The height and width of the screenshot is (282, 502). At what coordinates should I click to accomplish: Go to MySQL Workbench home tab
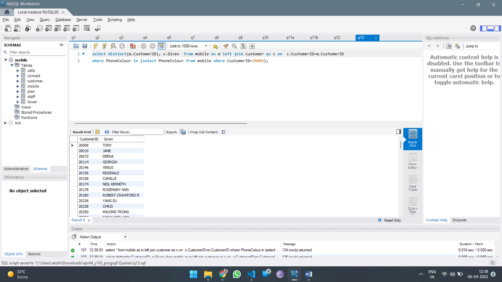click(x=7, y=12)
